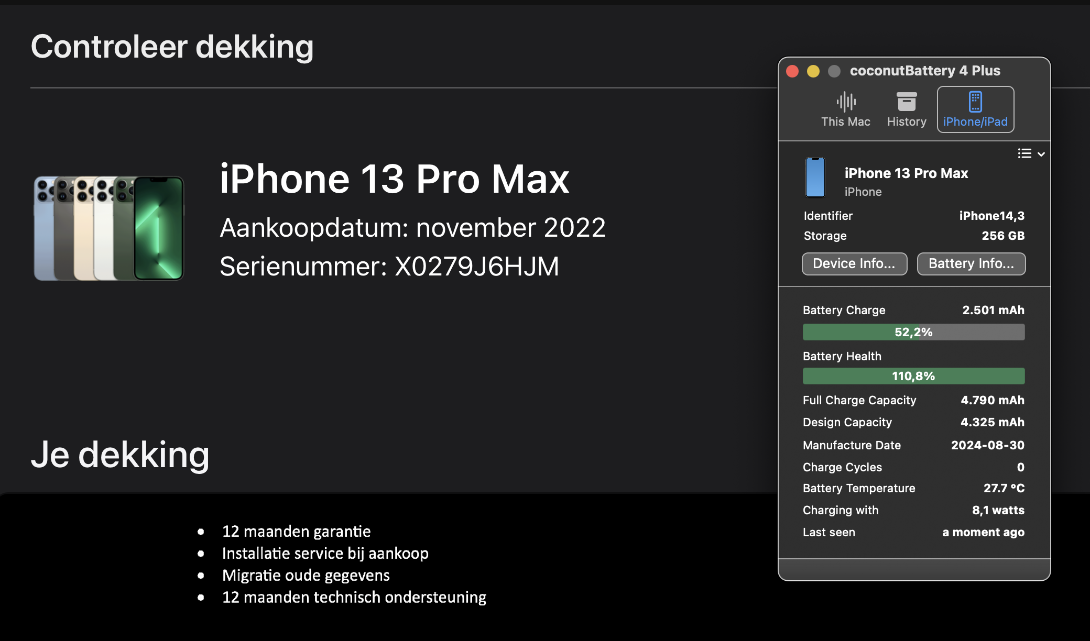The image size is (1090, 641).
Task: Click the Charge Cycles value 0
Action: point(1021,467)
